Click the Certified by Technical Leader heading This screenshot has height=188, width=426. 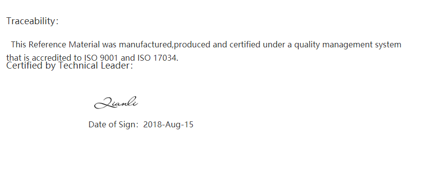69,66
